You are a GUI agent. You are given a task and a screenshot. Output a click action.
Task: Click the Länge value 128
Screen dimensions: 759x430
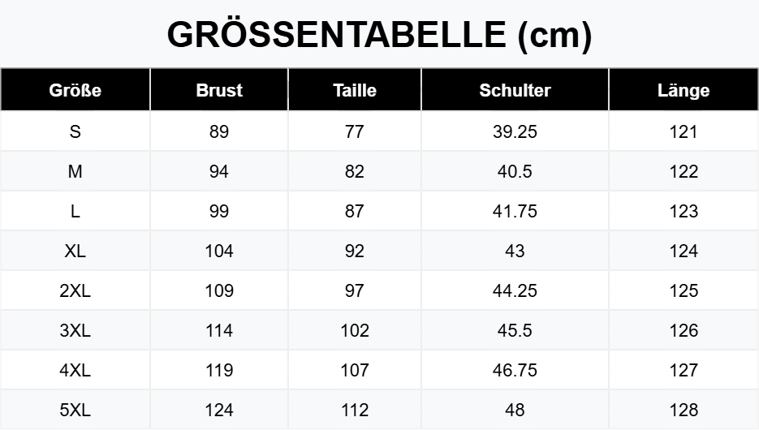[684, 410]
